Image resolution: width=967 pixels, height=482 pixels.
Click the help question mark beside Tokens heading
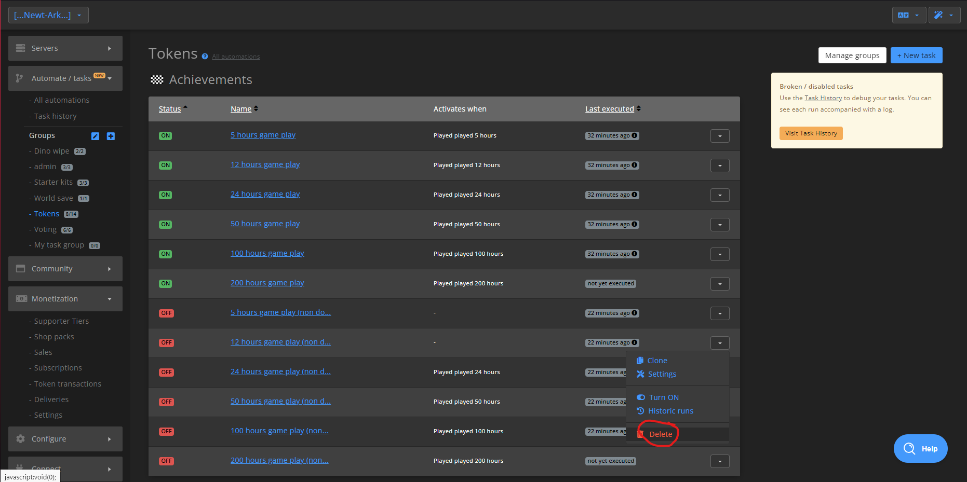pyautogui.click(x=205, y=57)
